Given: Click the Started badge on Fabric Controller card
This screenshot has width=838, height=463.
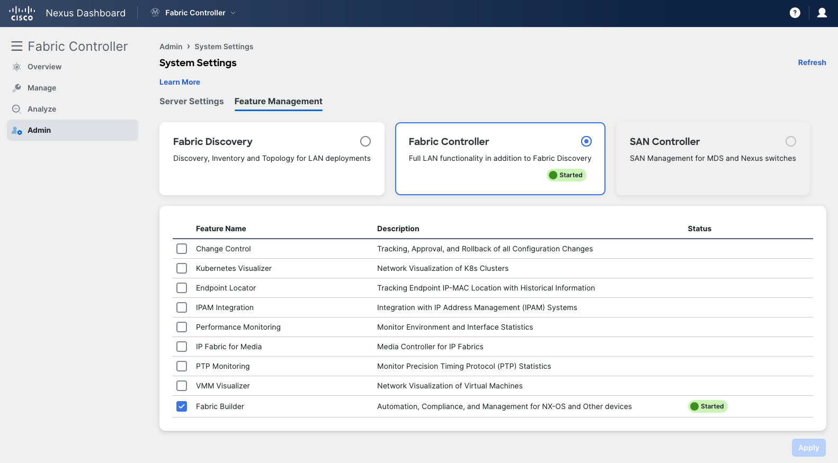Looking at the screenshot, I should [566, 175].
